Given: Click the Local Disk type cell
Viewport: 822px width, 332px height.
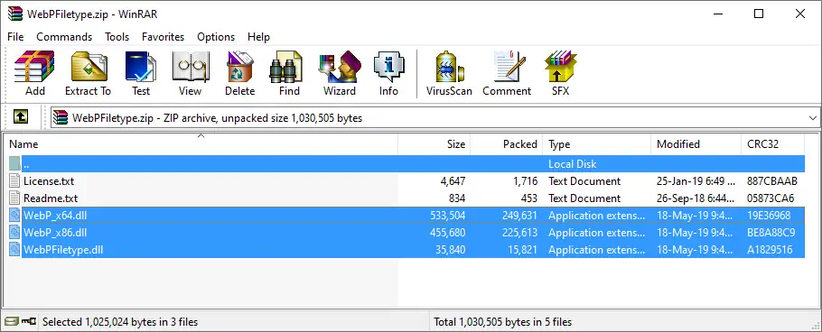Looking at the screenshot, I should pos(572,164).
